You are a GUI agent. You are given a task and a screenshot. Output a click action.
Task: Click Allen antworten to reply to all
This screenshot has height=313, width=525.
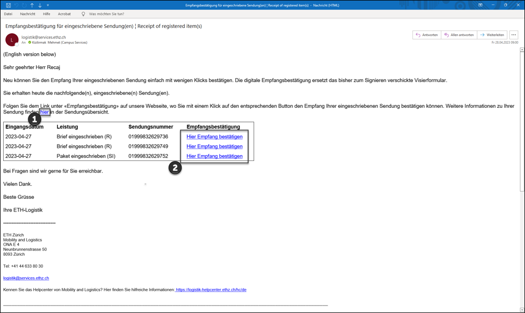tap(459, 35)
